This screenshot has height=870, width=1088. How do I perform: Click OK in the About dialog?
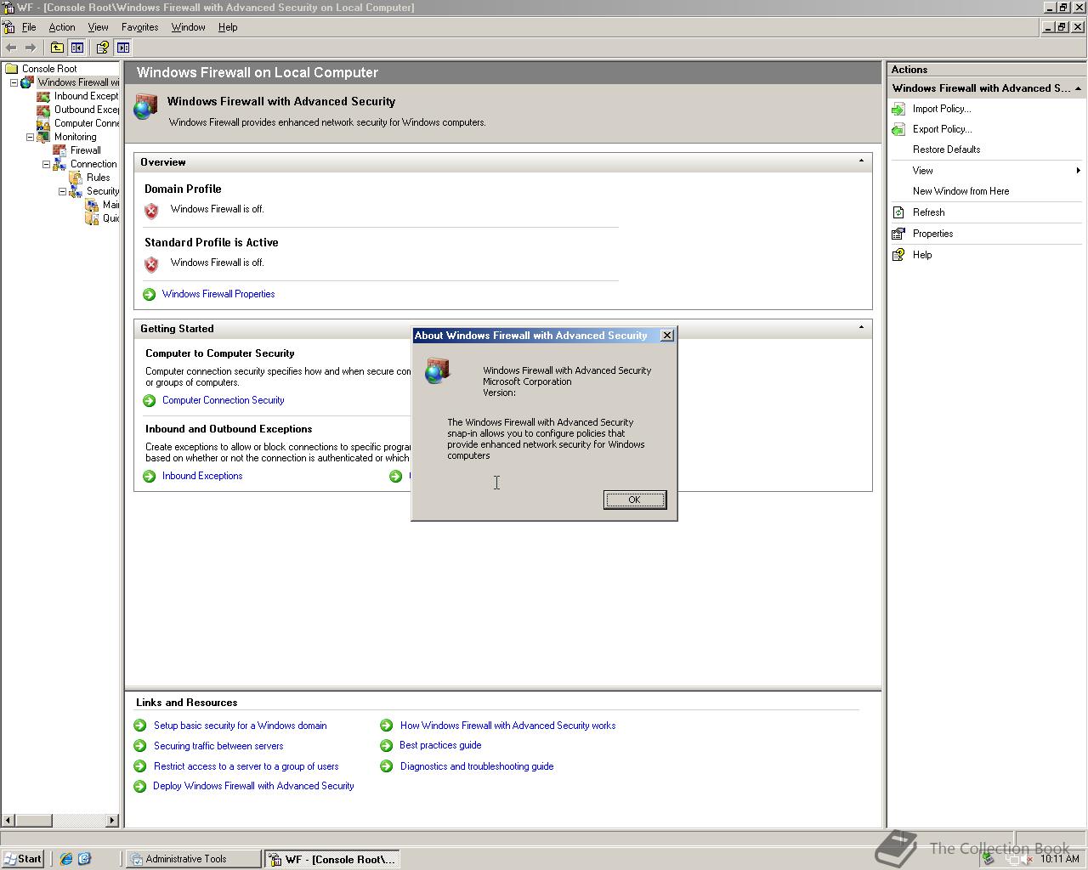coord(634,500)
